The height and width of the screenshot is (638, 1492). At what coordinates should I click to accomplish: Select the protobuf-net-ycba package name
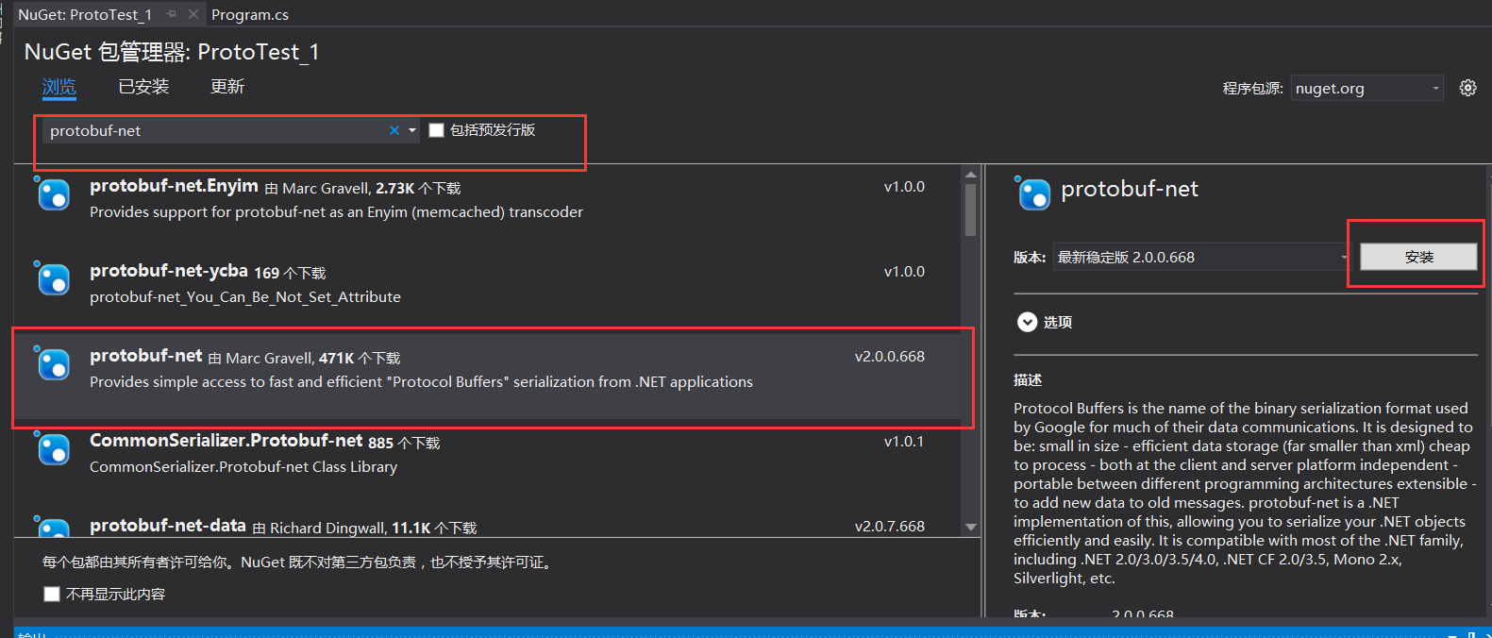pyautogui.click(x=169, y=271)
